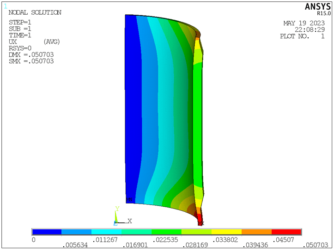334x250 pixels.
Task: Click the MN minimum marker on model
Action: (x=129, y=200)
